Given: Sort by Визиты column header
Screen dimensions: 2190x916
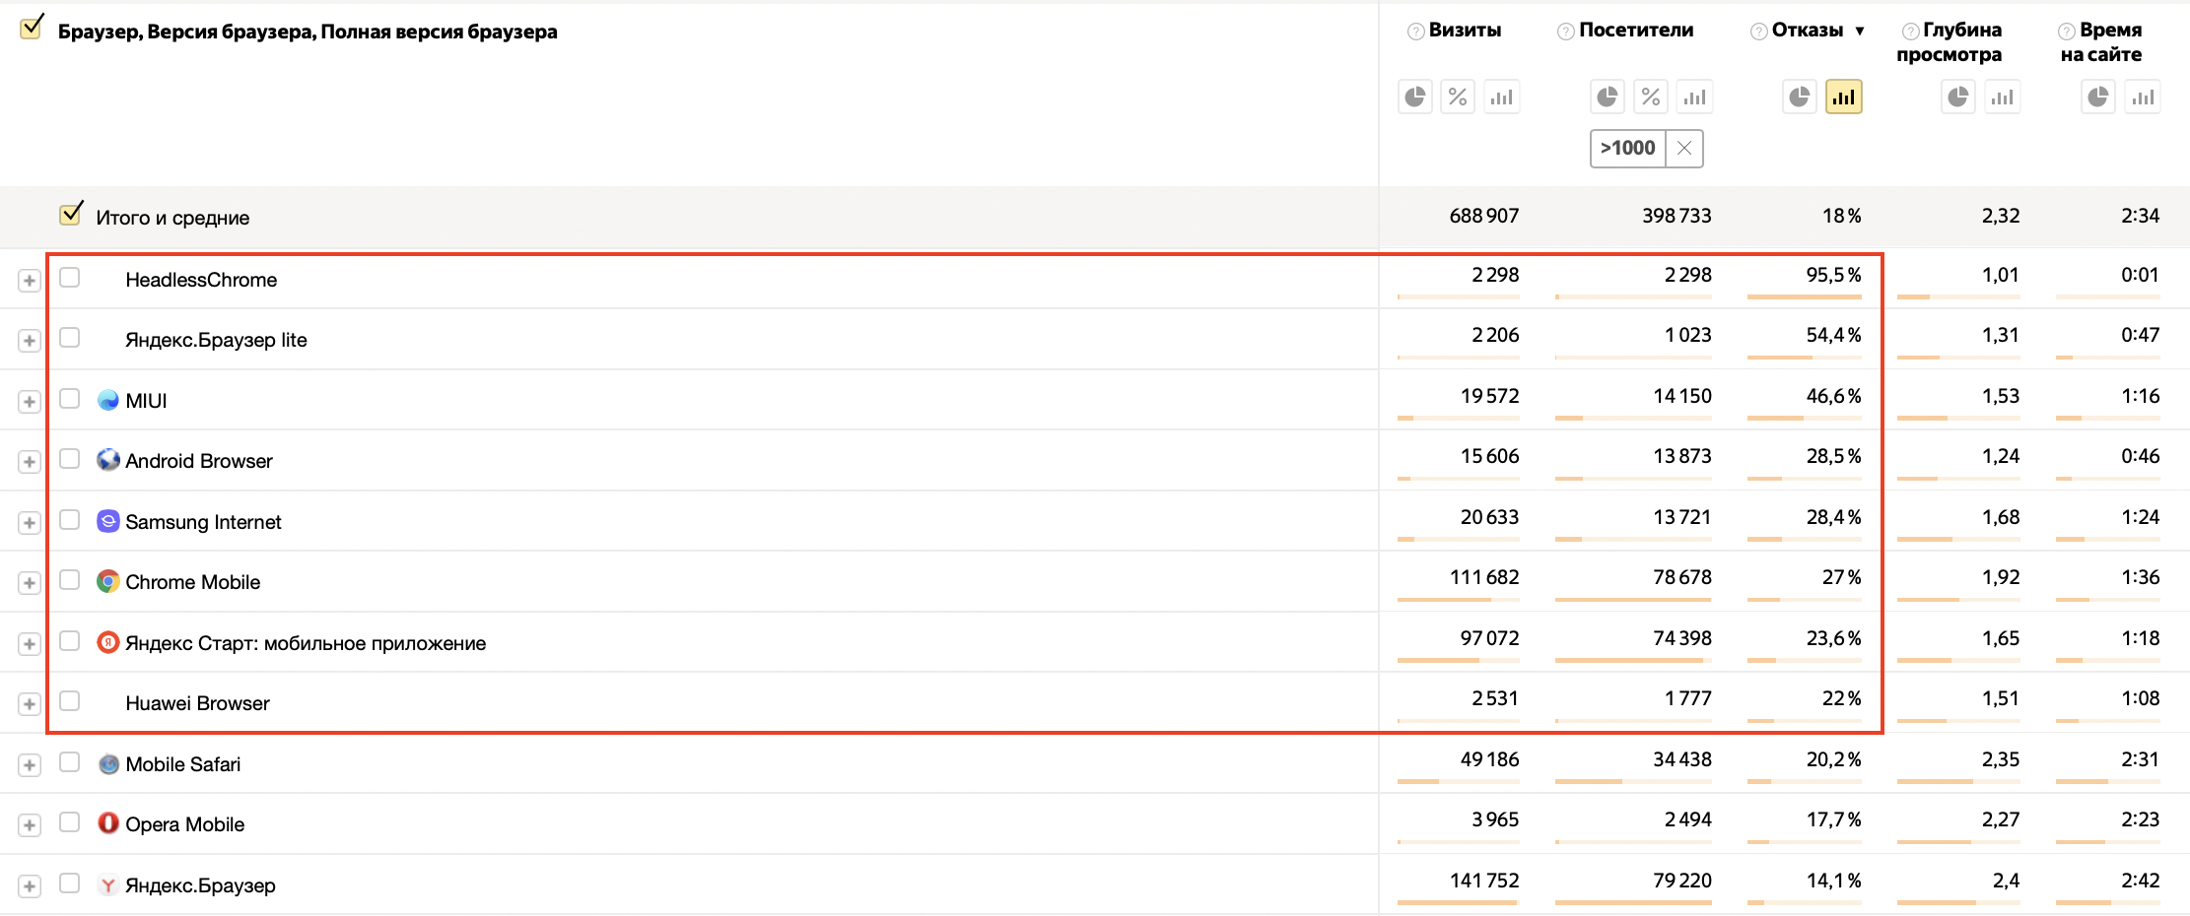Looking at the screenshot, I should (1465, 31).
